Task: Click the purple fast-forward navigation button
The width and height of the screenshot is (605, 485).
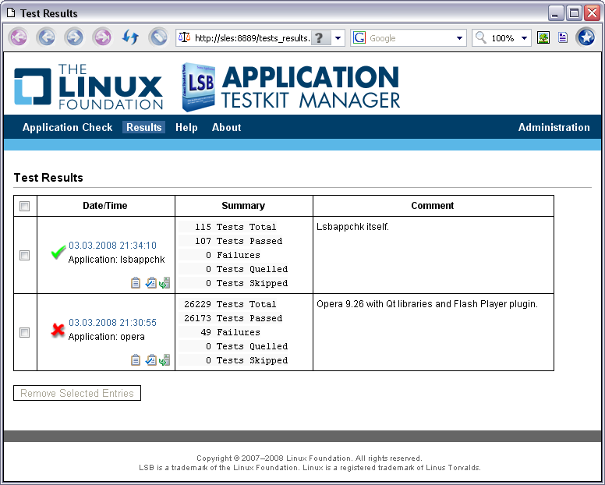Action: click(x=102, y=37)
